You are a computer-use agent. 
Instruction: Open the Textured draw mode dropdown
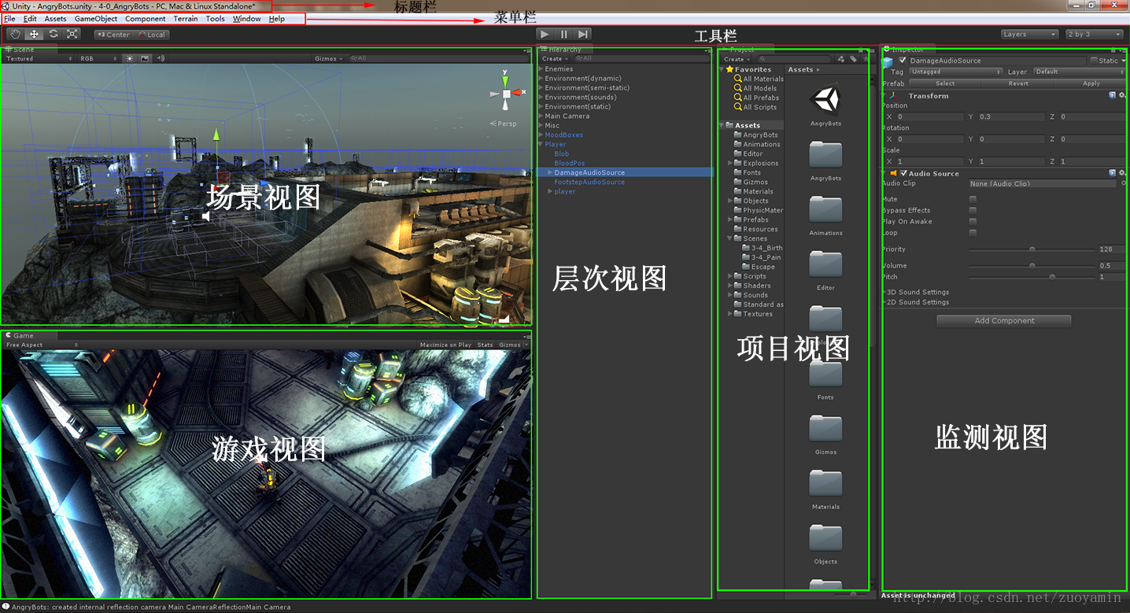(39, 58)
